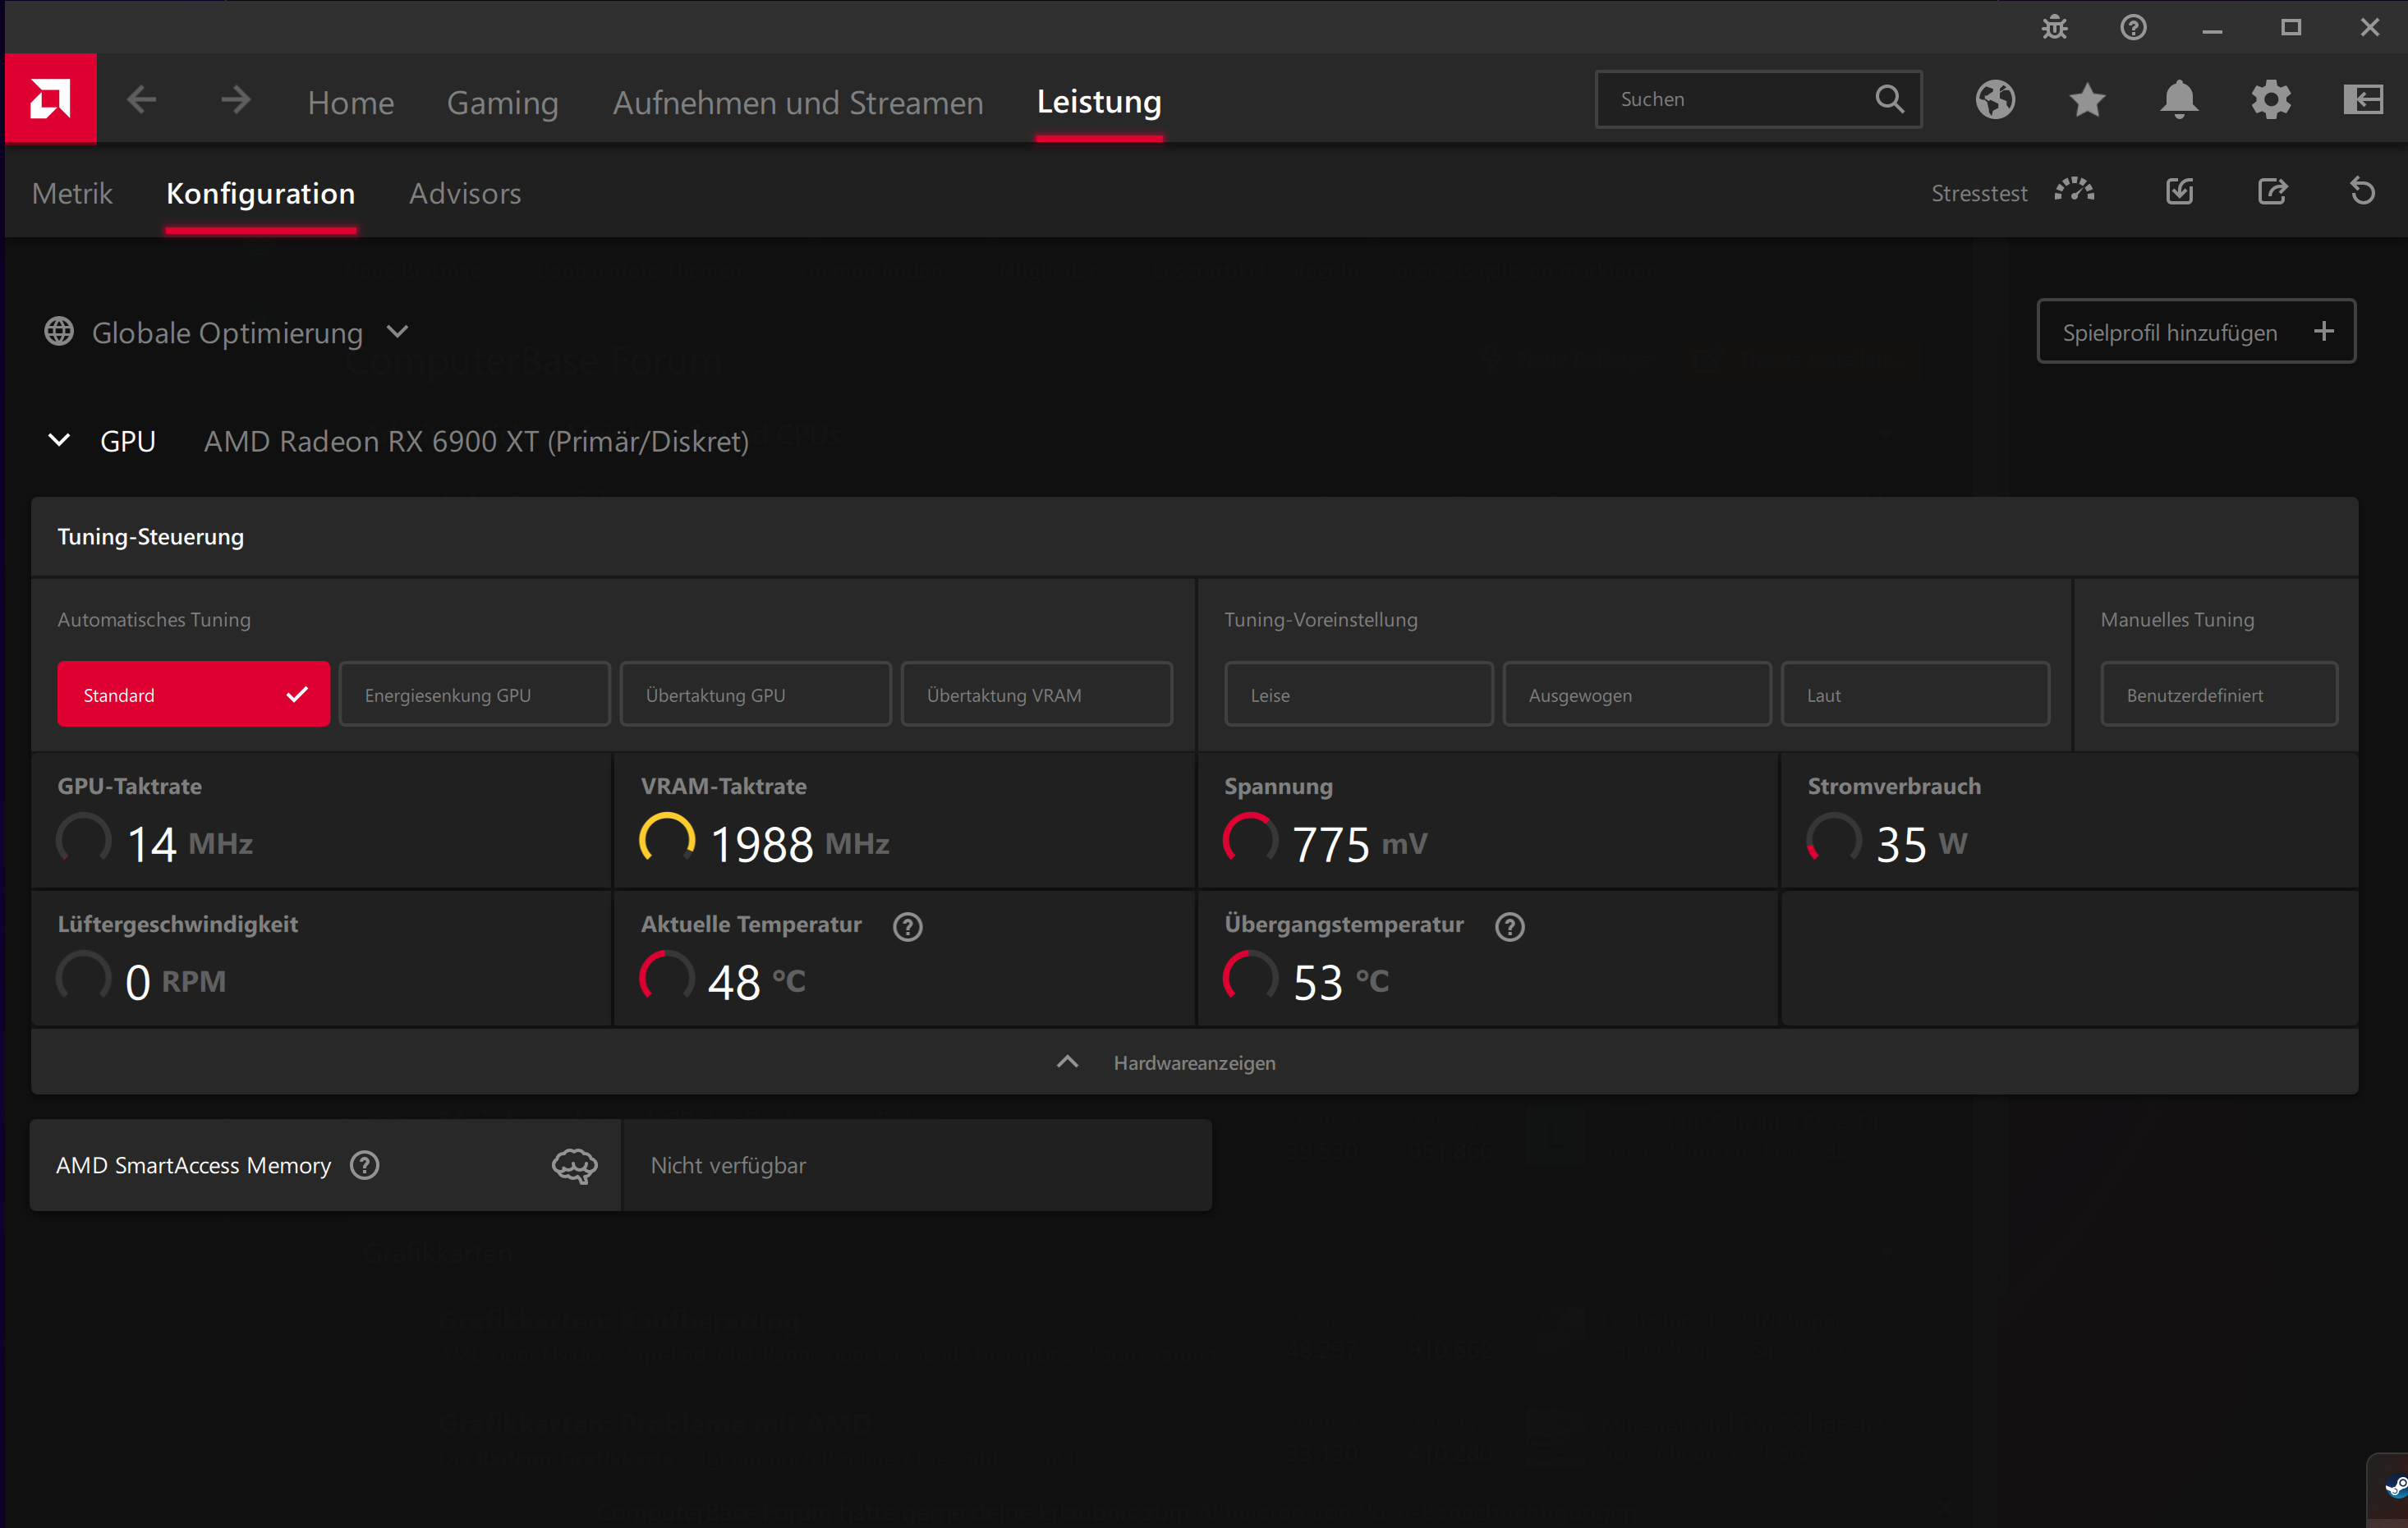Select the Leise tuning preset
The width and height of the screenshot is (2408, 1528).
click(x=1357, y=694)
